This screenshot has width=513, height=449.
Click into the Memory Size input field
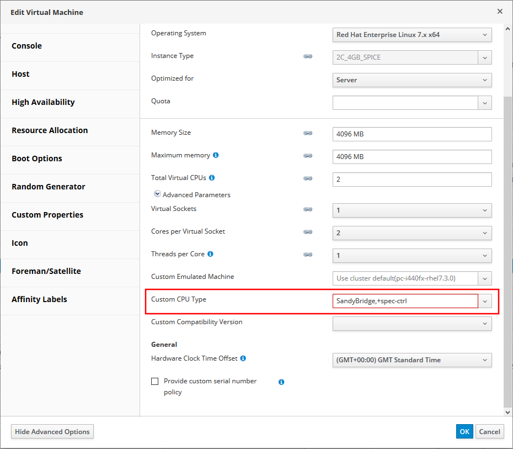click(412, 134)
